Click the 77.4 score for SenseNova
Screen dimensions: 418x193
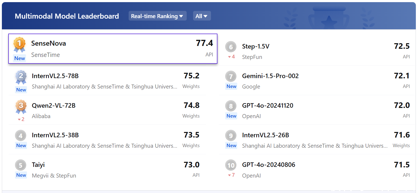point(204,43)
